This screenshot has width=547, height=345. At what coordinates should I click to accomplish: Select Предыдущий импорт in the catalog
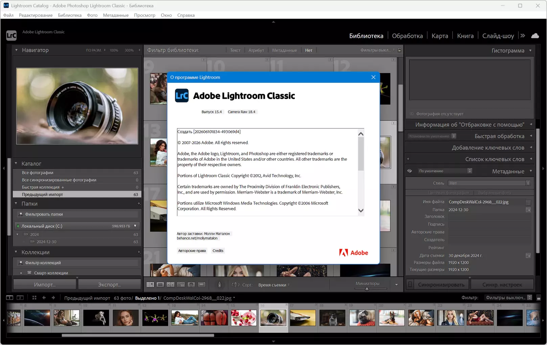(x=77, y=194)
